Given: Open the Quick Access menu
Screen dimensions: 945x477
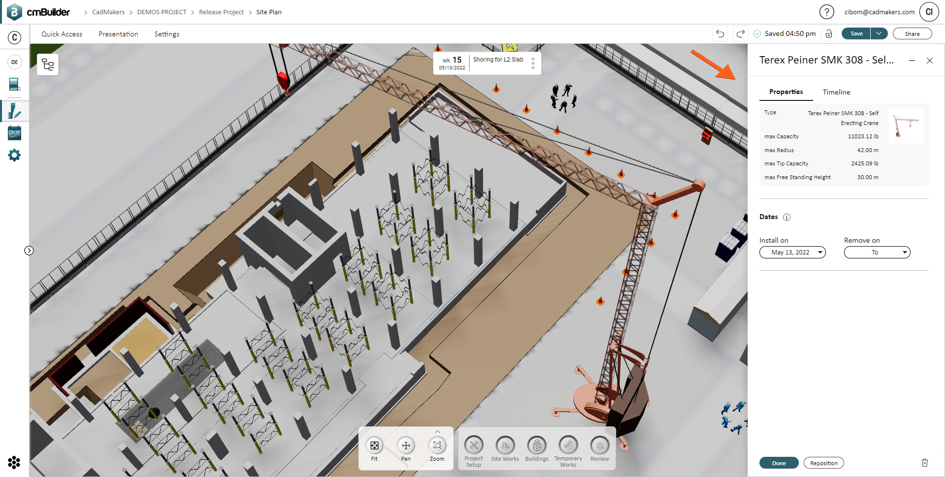Looking at the screenshot, I should (x=62, y=34).
